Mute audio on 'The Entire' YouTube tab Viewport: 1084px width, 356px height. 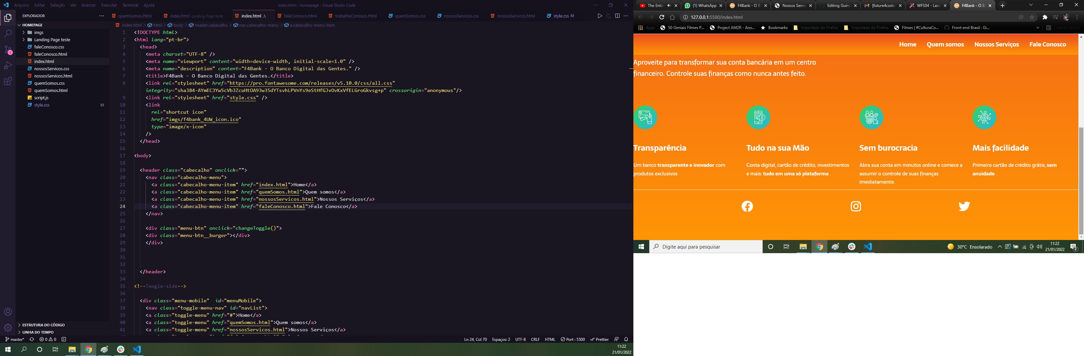pos(669,6)
